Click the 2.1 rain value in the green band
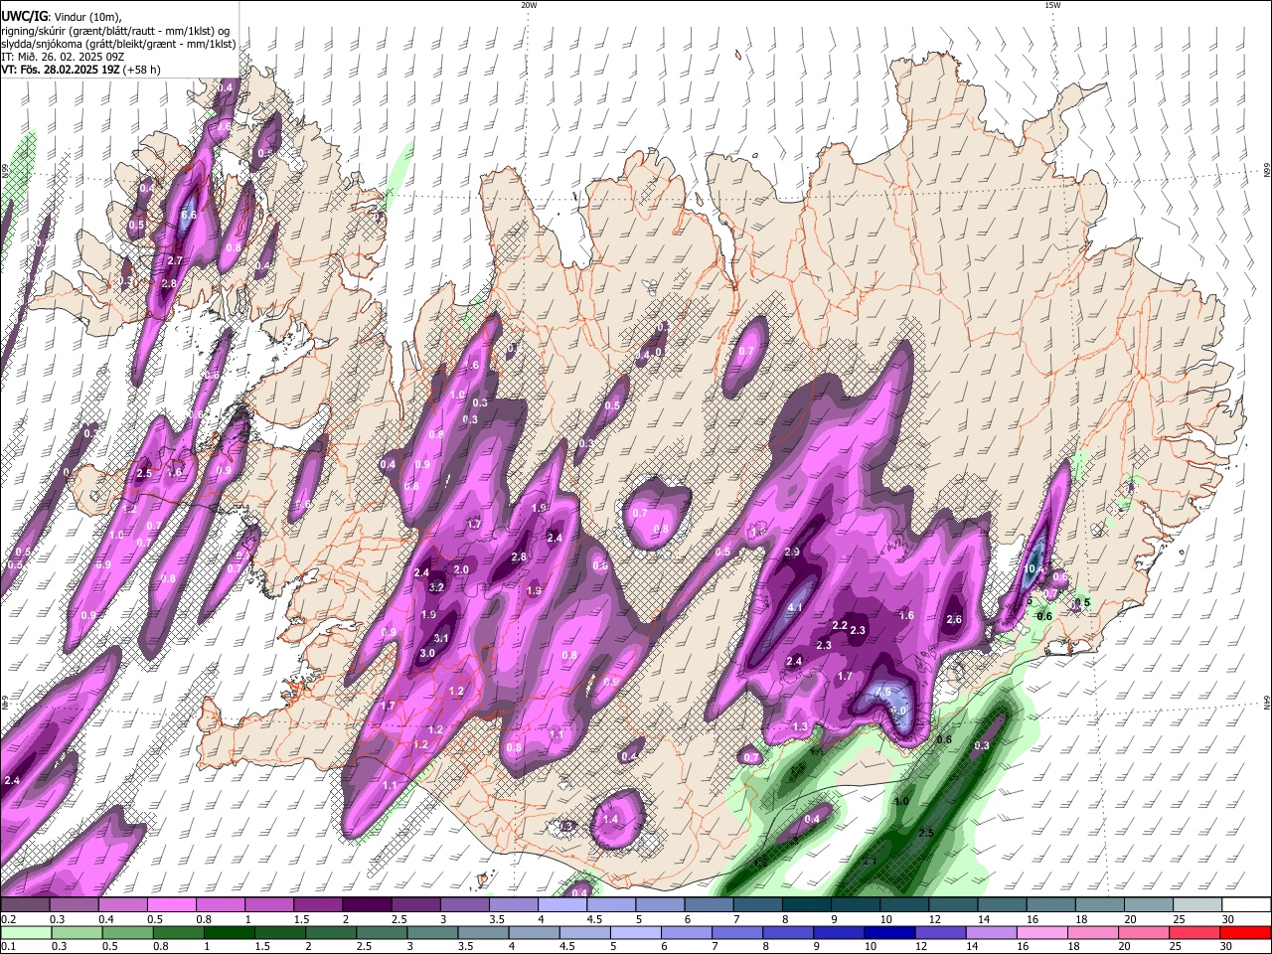This screenshot has width=1272, height=954. click(868, 861)
